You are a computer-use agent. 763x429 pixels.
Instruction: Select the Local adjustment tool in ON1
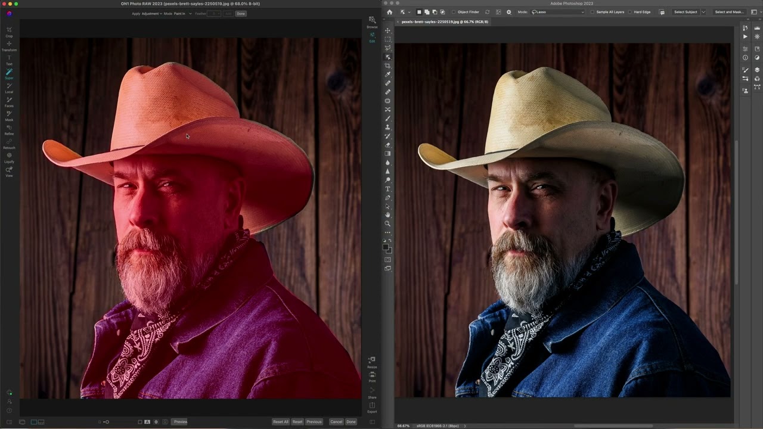tap(9, 88)
